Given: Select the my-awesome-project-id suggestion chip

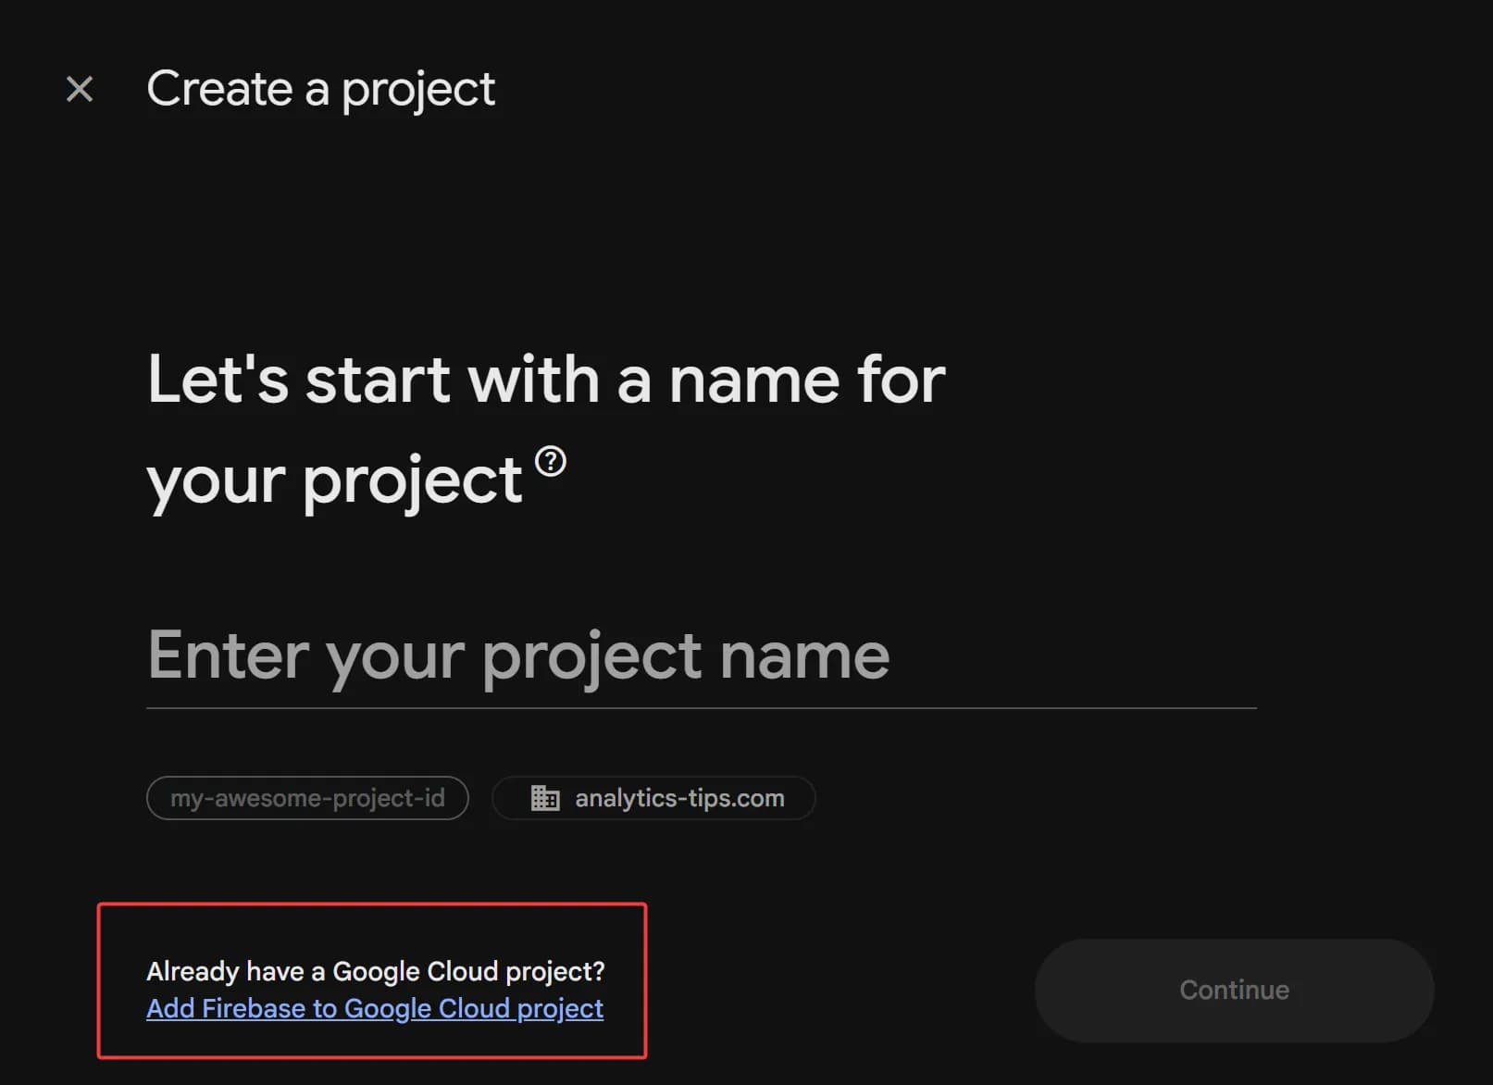Looking at the screenshot, I should (x=307, y=797).
